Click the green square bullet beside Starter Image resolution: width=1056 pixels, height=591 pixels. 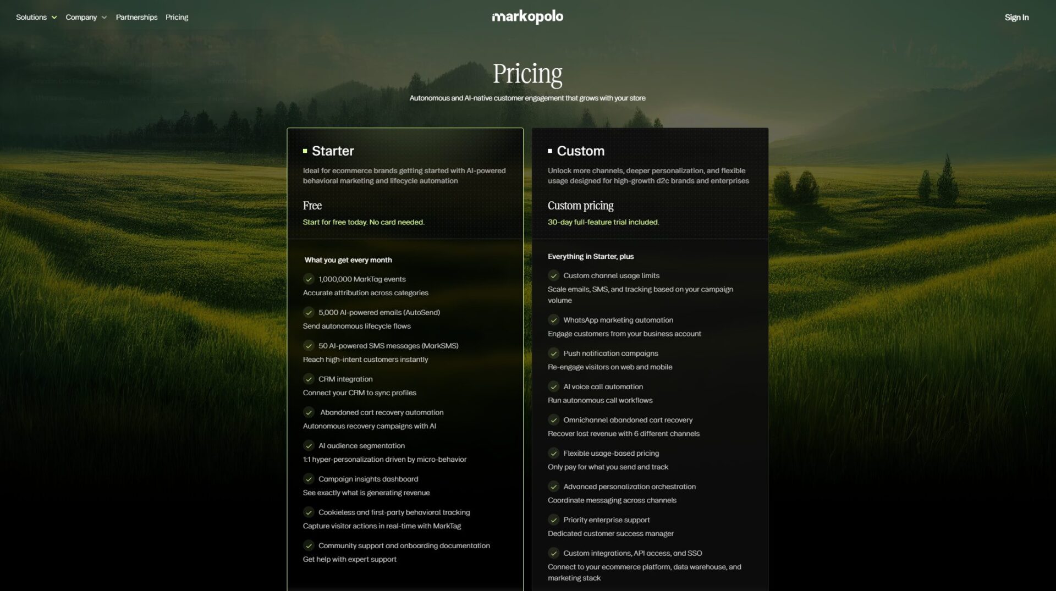tap(305, 151)
